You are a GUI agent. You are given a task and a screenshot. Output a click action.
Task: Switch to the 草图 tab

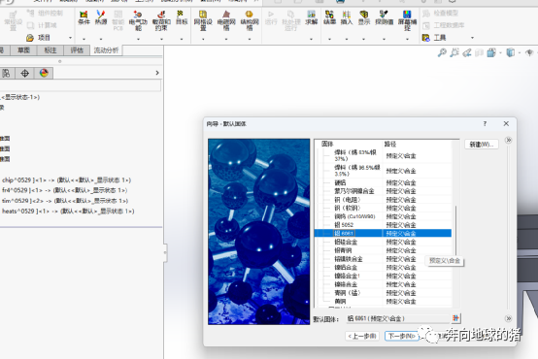(23, 50)
